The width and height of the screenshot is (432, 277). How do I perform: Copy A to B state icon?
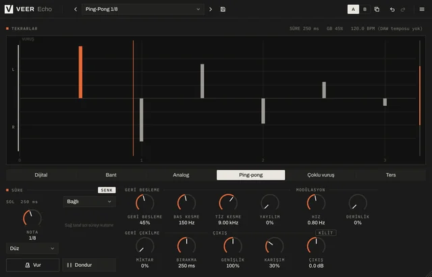click(377, 9)
